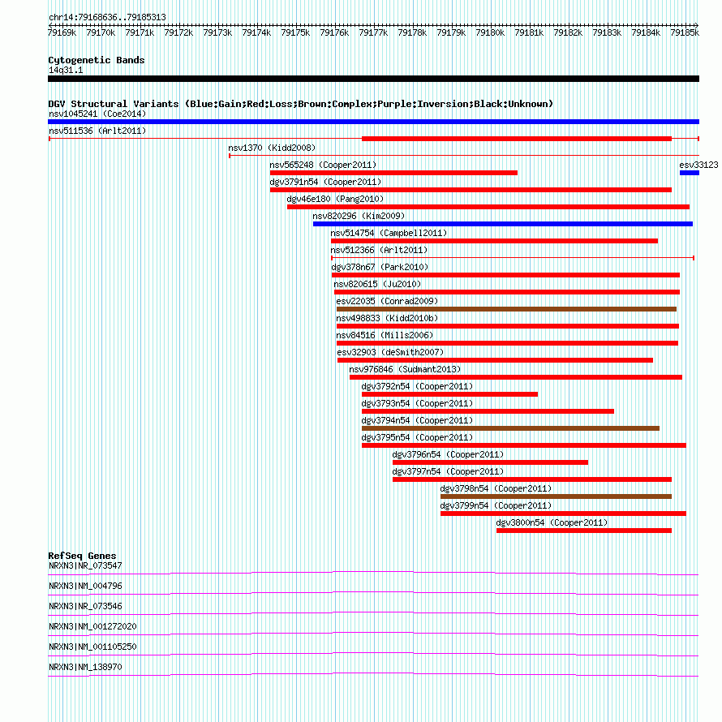Open nsv511536 (Arlt2011) variant label

click(97, 131)
